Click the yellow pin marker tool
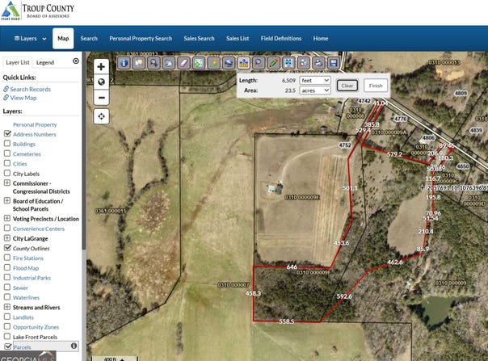Viewport: 488px width, 361px height. [213, 63]
